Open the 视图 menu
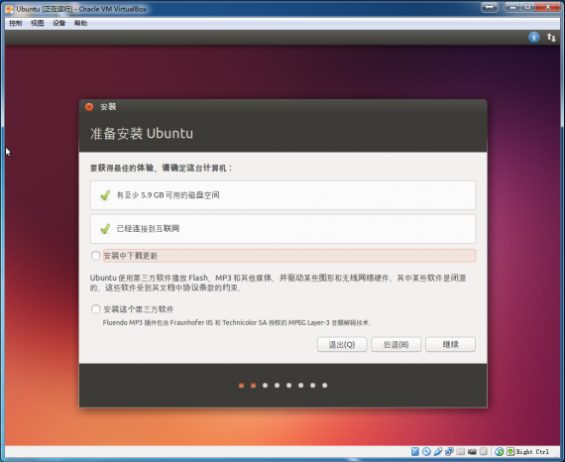Image resolution: width=565 pixels, height=462 pixels. [x=37, y=23]
